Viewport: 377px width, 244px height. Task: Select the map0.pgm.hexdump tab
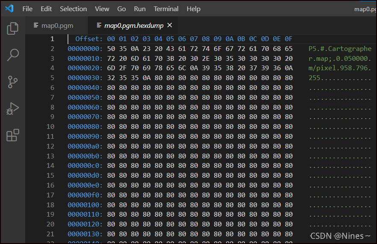pyautogui.click(x=133, y=25)
